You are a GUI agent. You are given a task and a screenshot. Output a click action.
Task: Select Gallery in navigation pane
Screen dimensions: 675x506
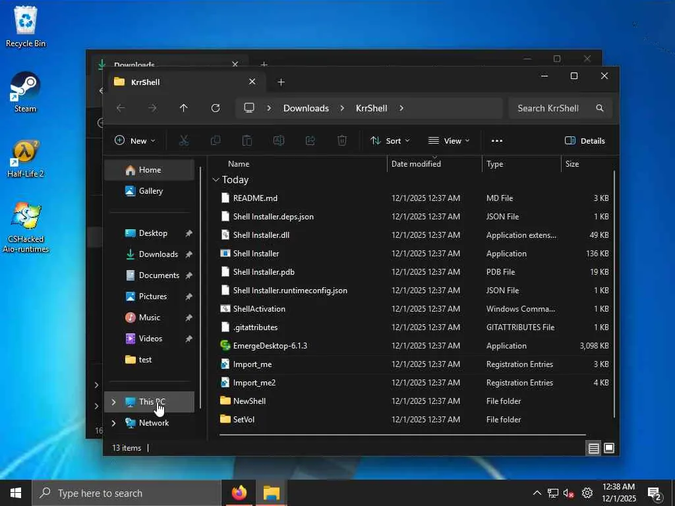[150, 191]
